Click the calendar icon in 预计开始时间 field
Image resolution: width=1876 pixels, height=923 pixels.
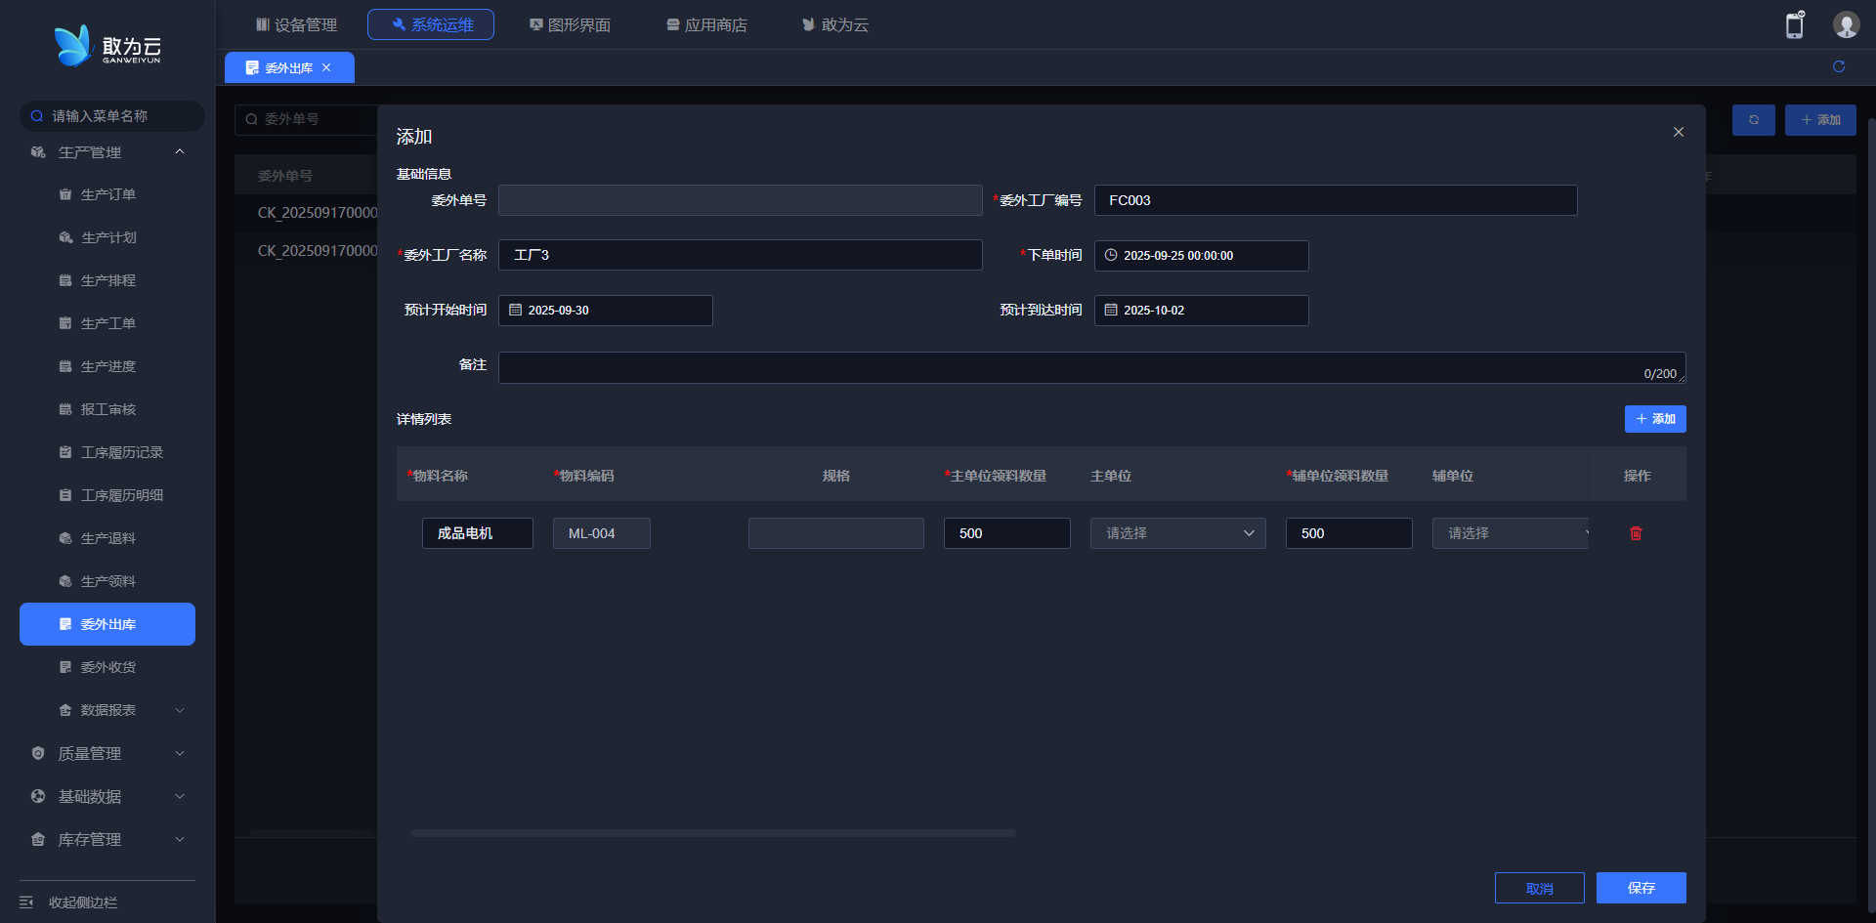click(x=516, y=311)
